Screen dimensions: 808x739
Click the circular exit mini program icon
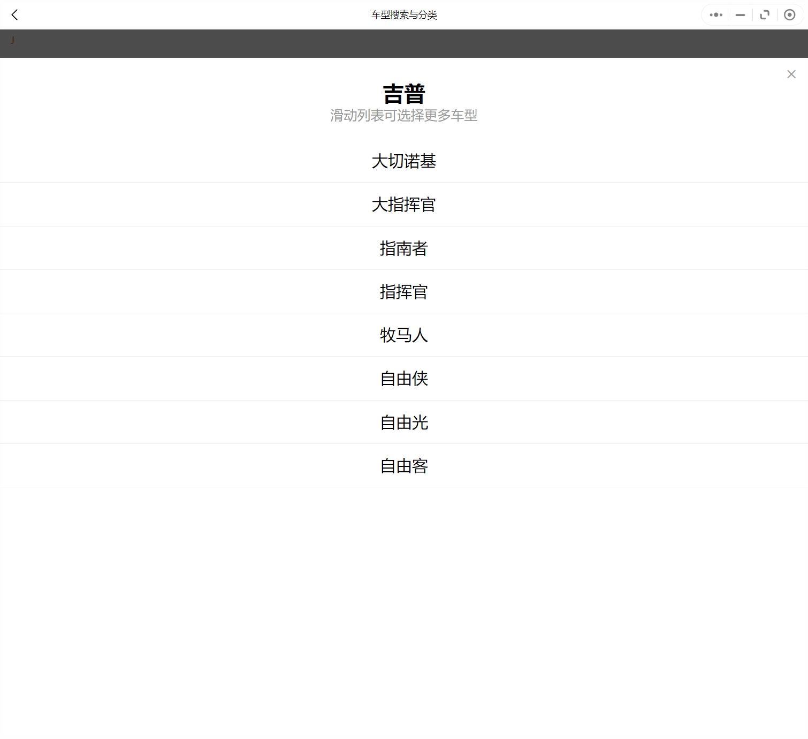coord(789,15)
